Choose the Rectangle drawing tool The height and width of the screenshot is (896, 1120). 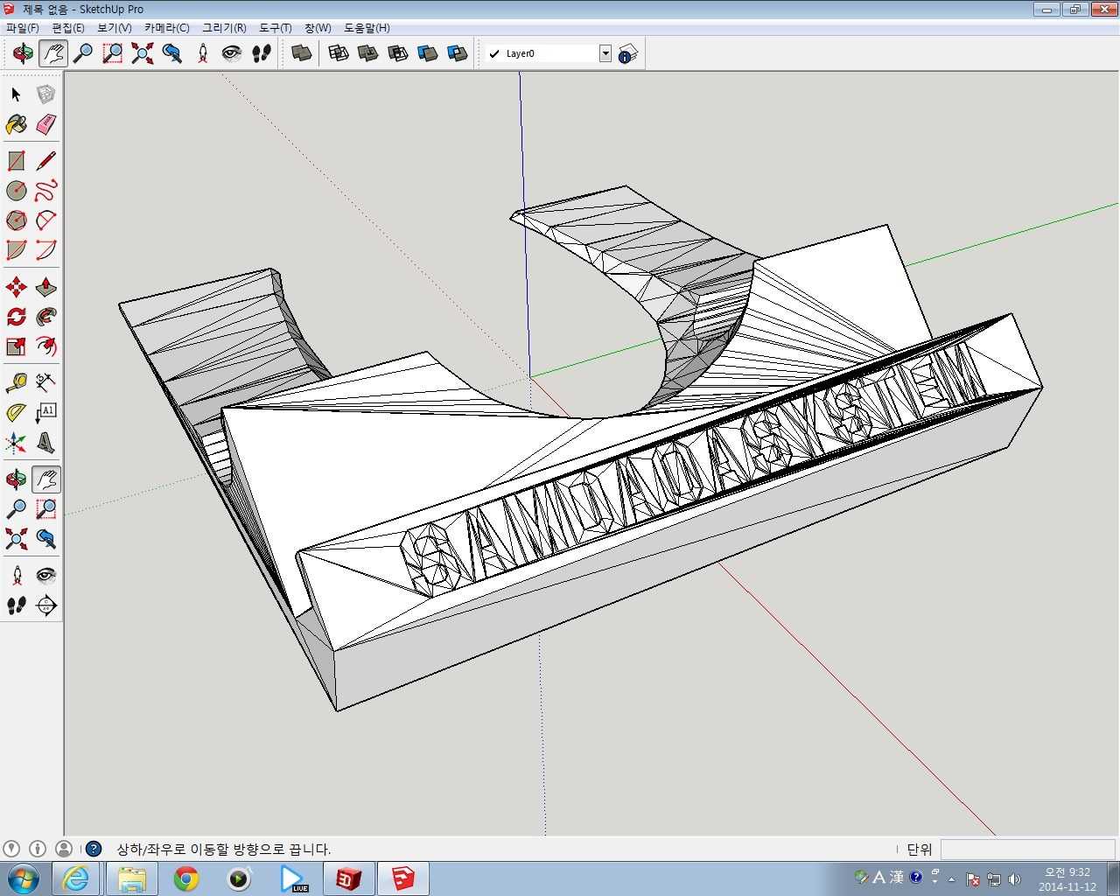point(16,161)
